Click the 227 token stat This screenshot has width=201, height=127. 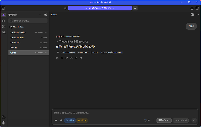point(83,52)
